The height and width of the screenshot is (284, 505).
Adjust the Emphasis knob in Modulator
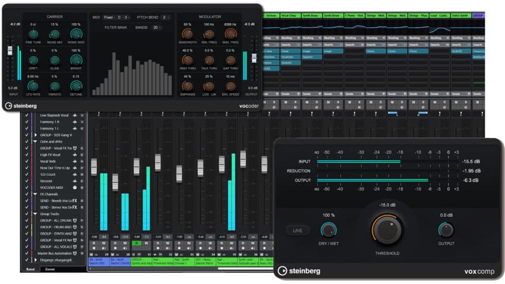[x=187, y=86]
